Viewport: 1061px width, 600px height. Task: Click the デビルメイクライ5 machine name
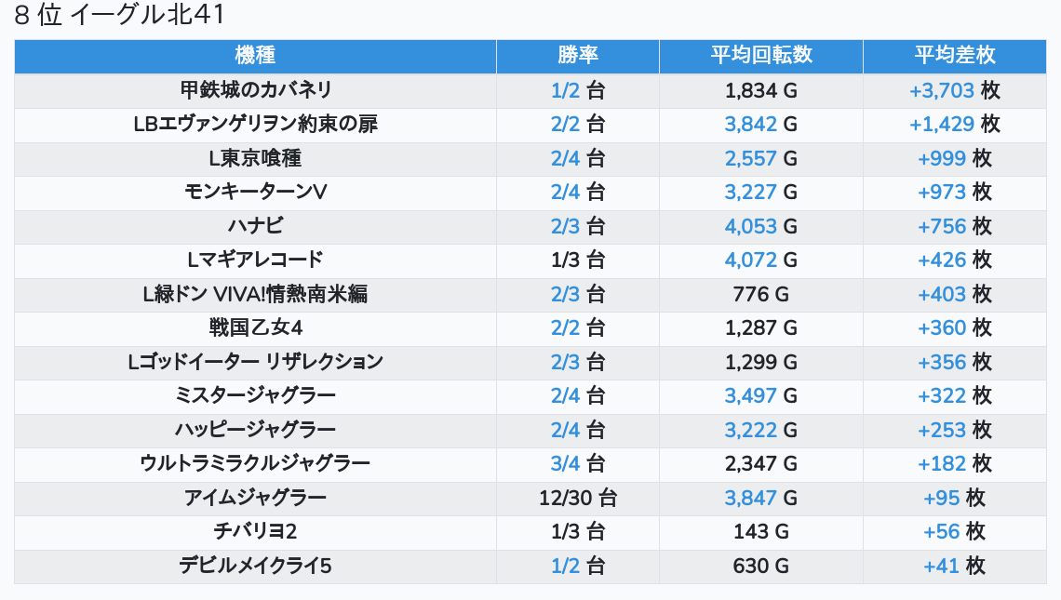255,566
